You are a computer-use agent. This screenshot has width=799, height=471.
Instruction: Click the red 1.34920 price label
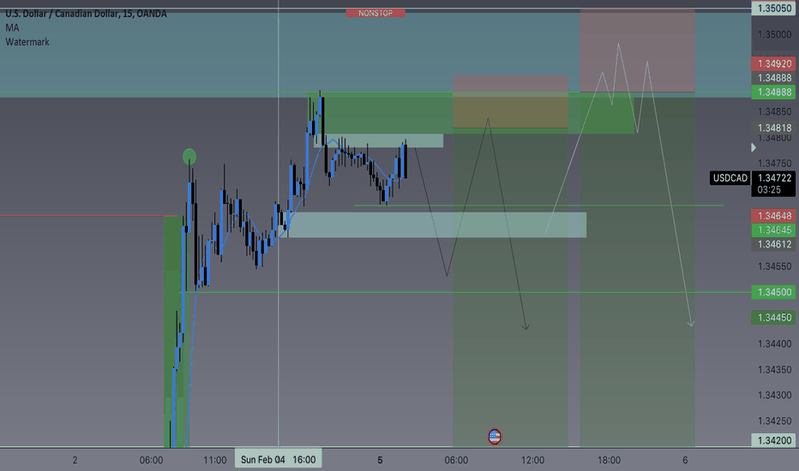pos(774,63)
